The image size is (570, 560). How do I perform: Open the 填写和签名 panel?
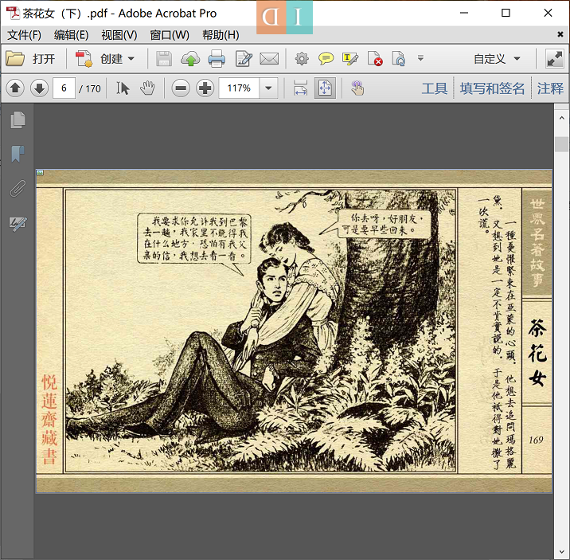(x=492, y=88)
